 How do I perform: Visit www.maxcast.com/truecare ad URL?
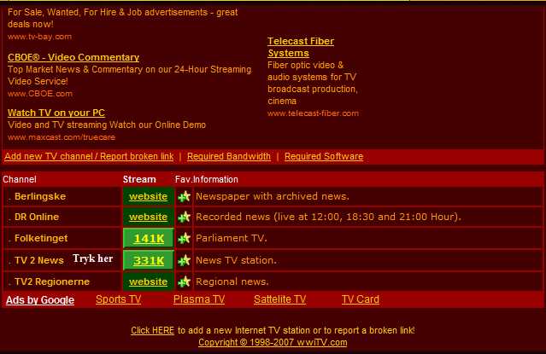coord(62,137)
